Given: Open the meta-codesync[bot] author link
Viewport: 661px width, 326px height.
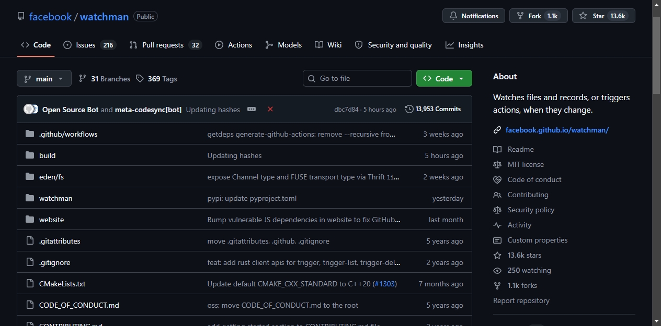Looking at the screenshot, I should coord(149,110).
